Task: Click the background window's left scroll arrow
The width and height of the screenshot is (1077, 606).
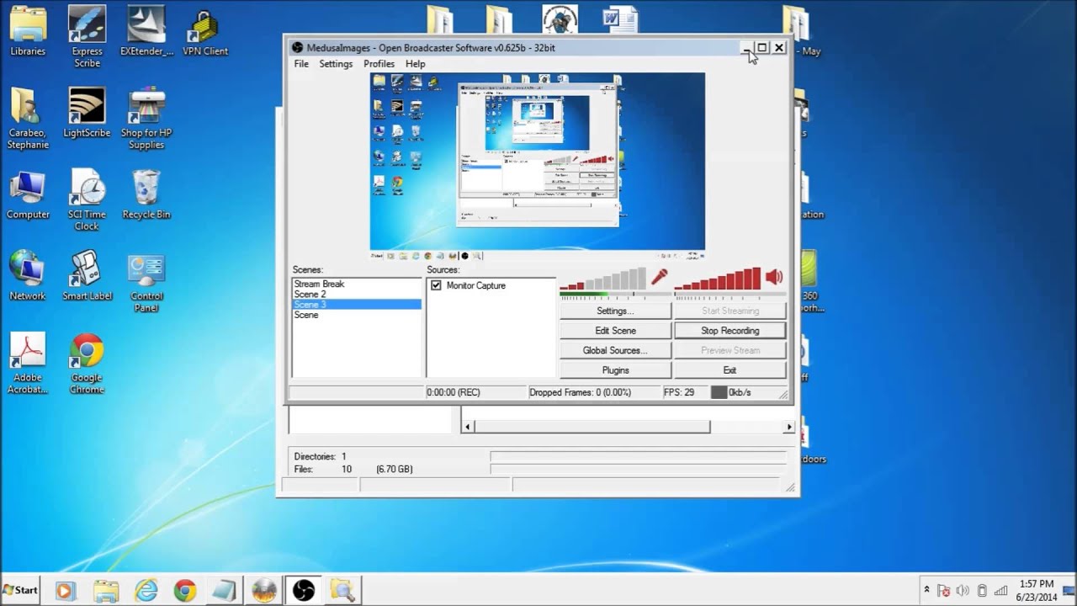Action: [x=468, y=427]
